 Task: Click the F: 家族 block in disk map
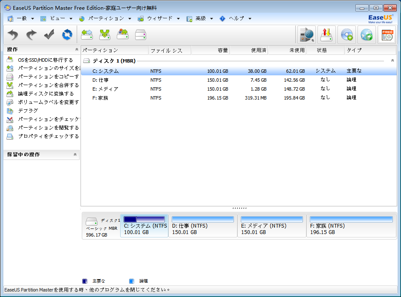351,226
